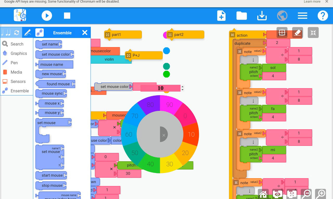This screenshot has height=199, width=333.
Task: Click the grid crosshair icon
Action: (282, 33)
